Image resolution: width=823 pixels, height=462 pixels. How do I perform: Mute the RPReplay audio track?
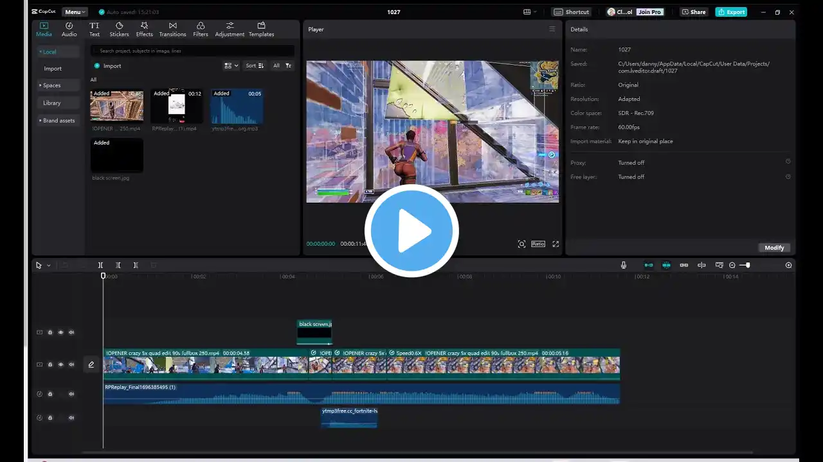coord(71,394)
